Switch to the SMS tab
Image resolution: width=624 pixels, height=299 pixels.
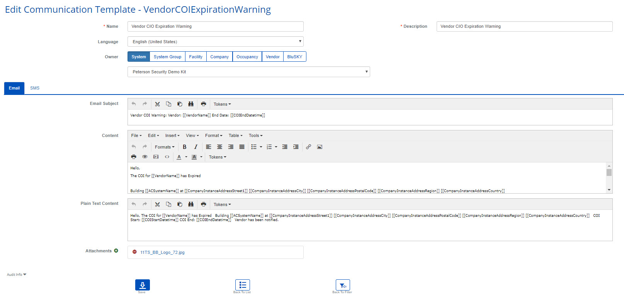35,88
